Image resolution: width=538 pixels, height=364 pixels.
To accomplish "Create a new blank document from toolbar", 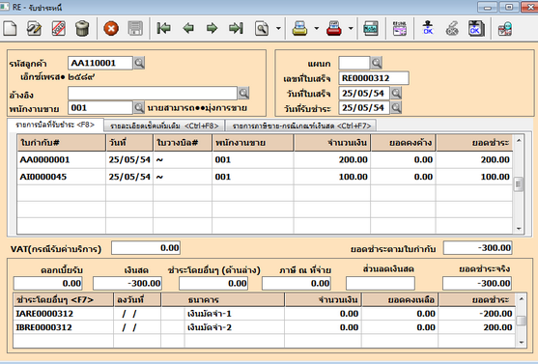I will pos(10,28).
